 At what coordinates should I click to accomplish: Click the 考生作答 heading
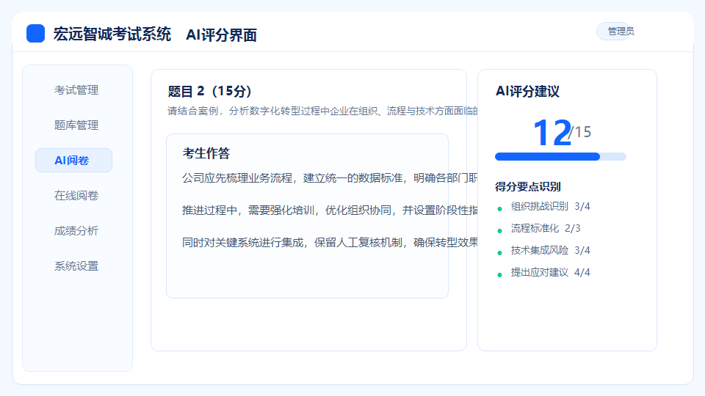coord(206,153)
